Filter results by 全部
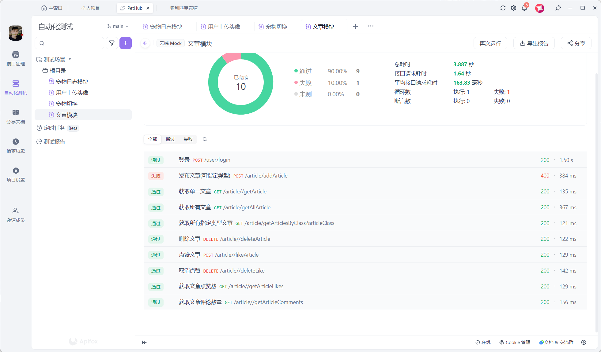 153,139
